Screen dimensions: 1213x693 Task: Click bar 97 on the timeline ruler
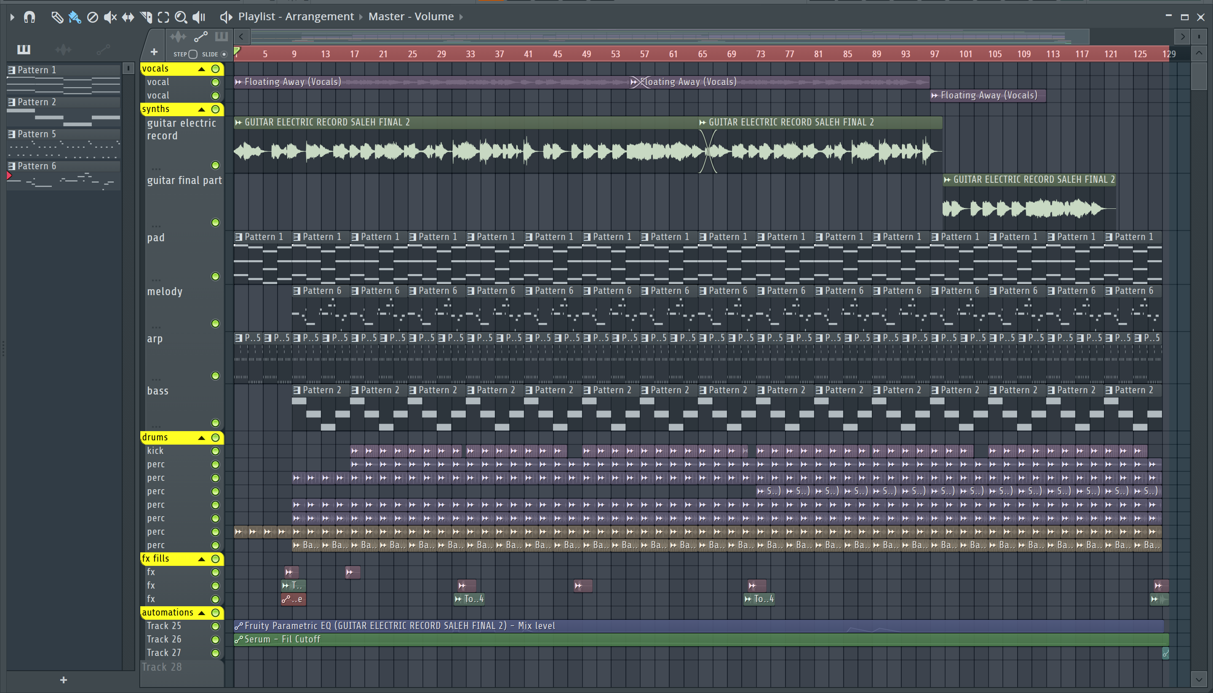click(935, 54)
